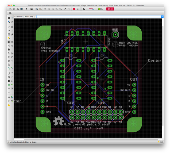Select the Show eye tool
This screenshot has height=154, width=171.
[12, 18]
